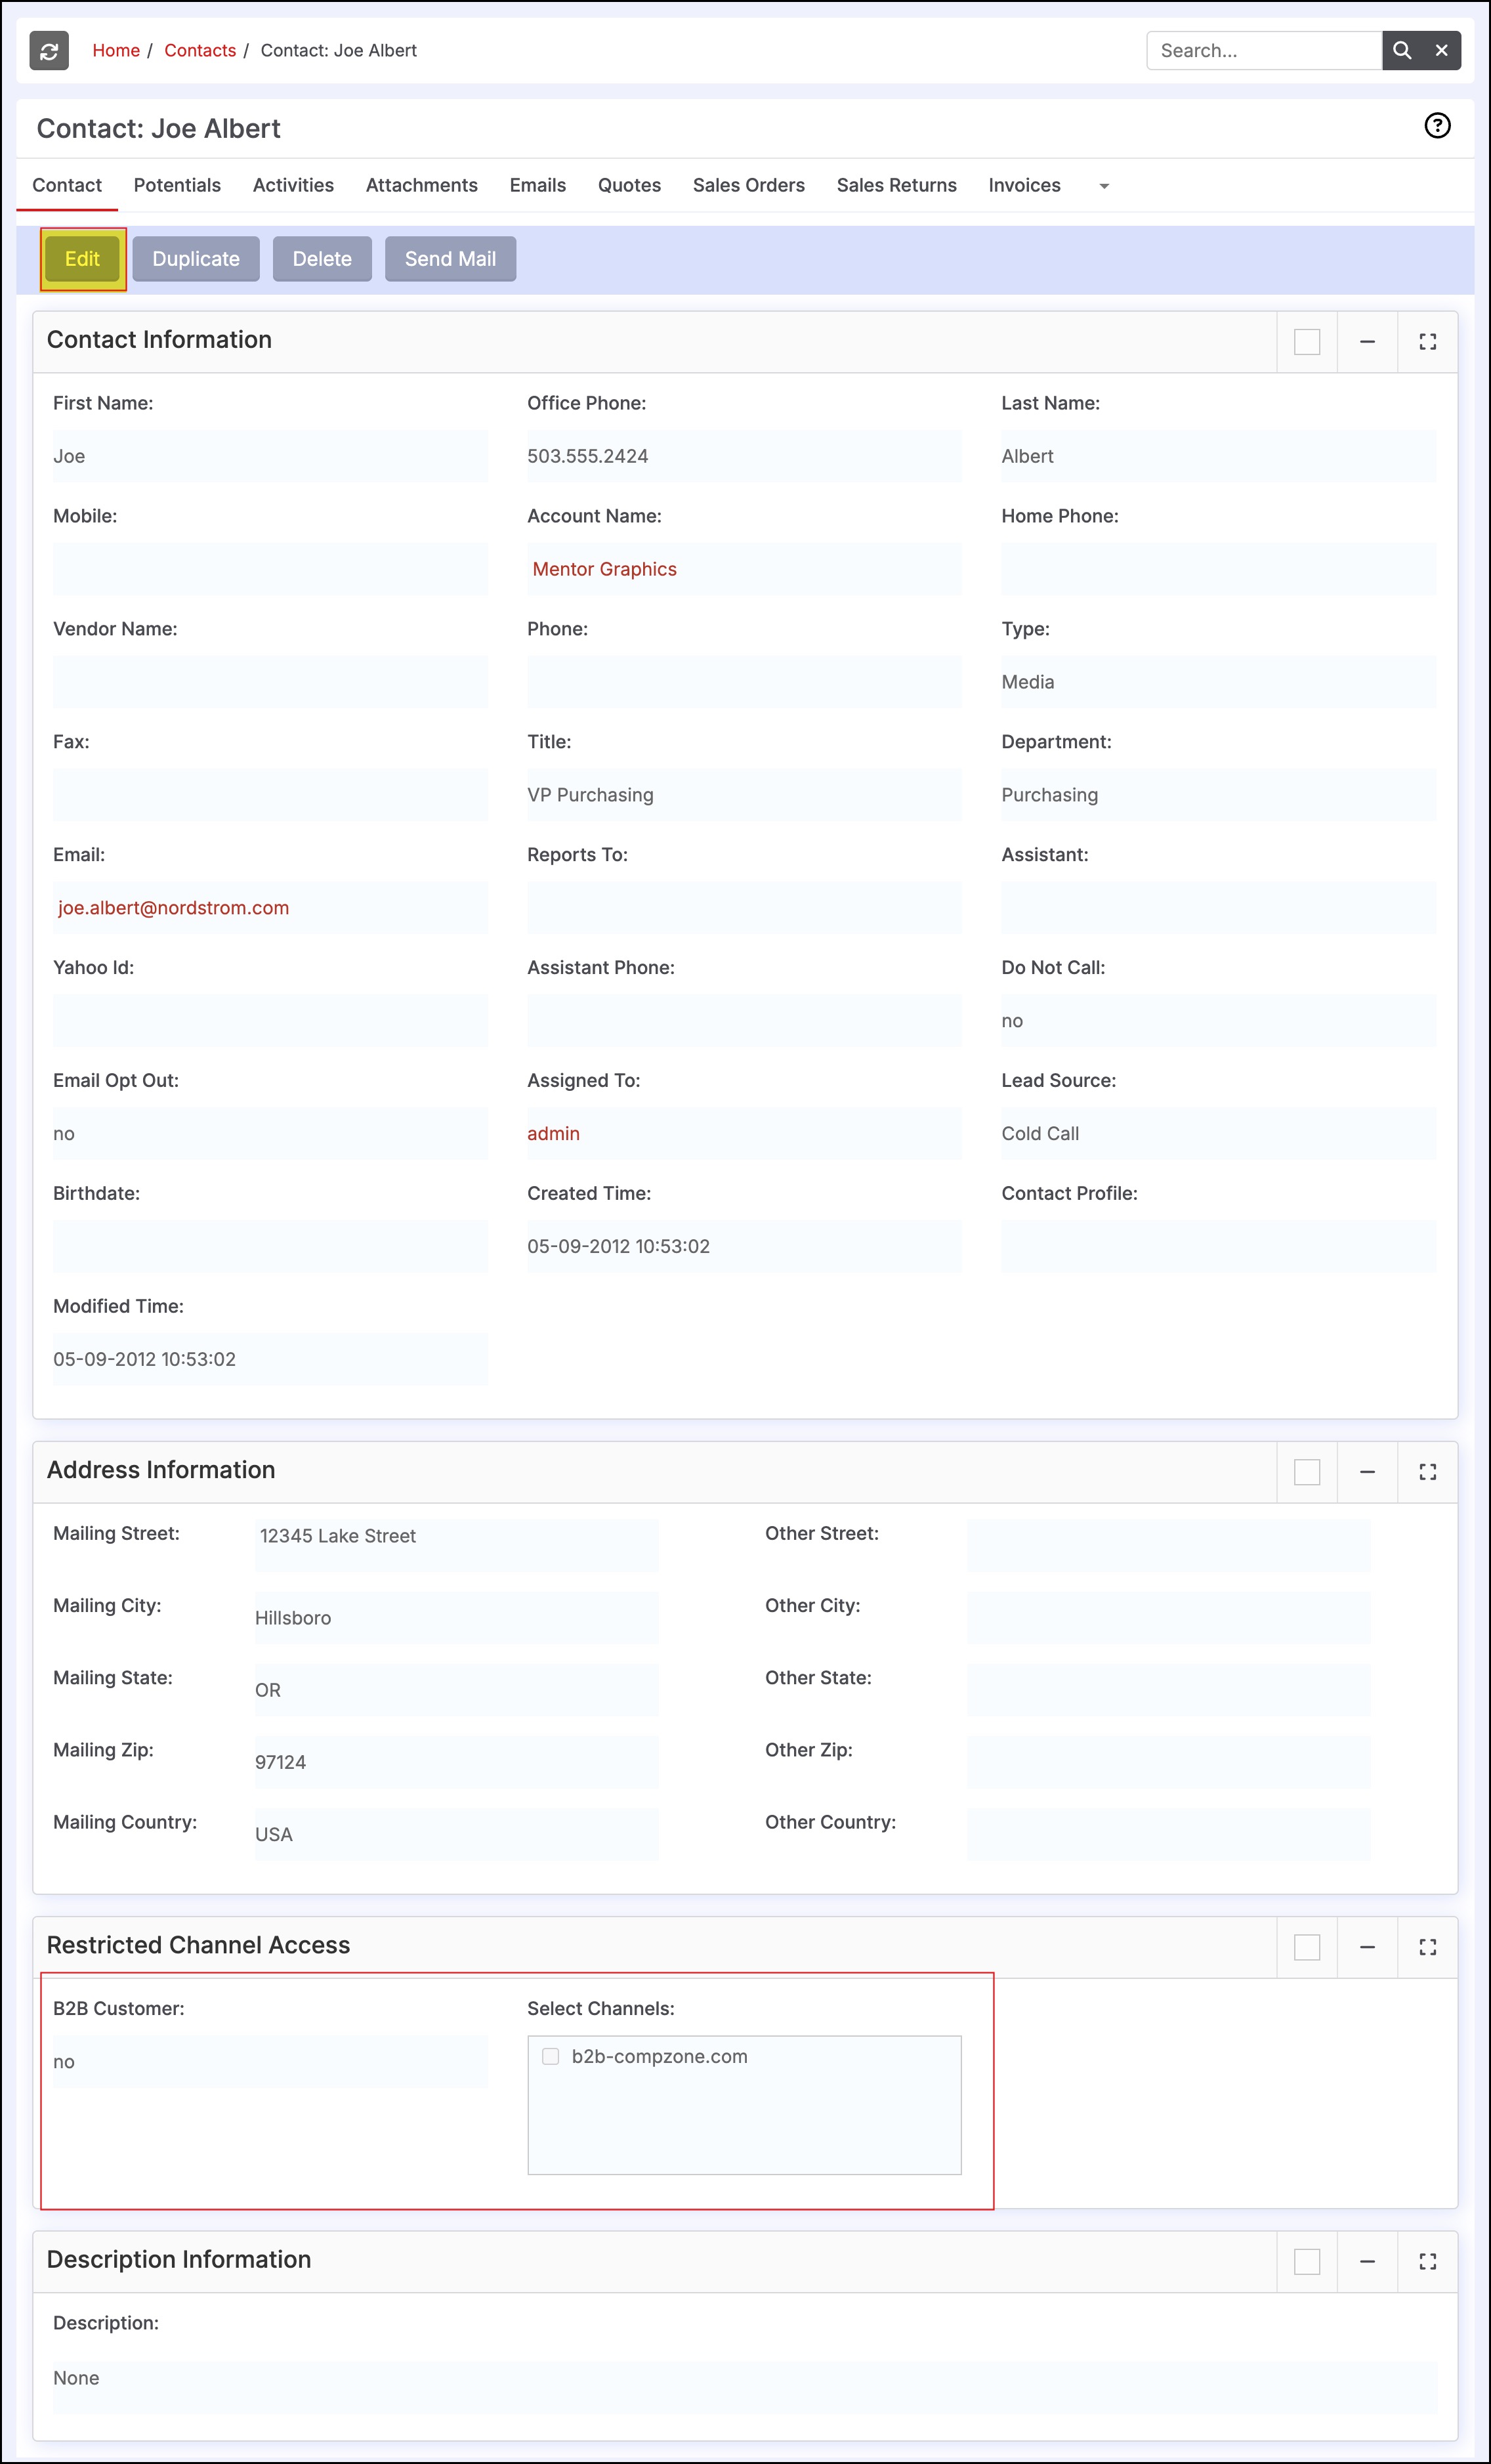The height and width of the screenshot is (2464, 1491).
Task: Open the Attachments tab
Action: (422, 185)
